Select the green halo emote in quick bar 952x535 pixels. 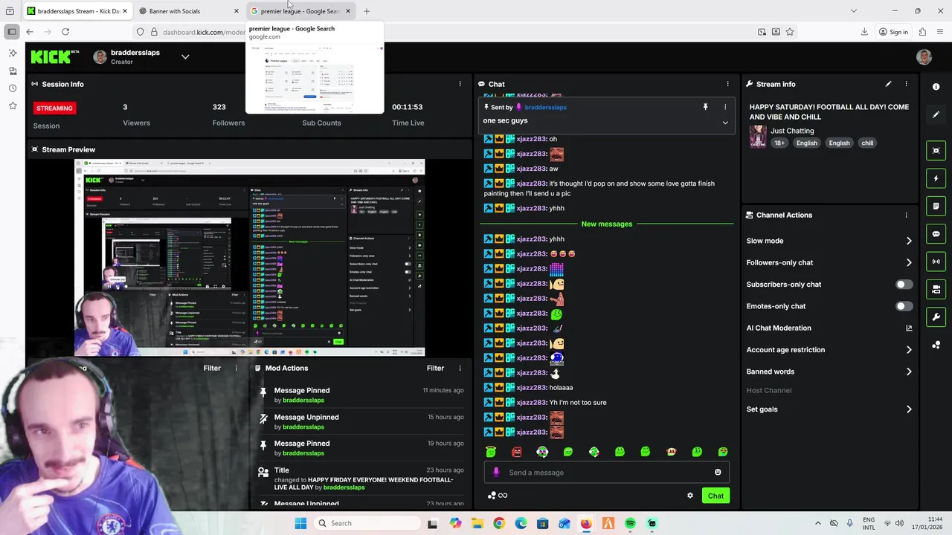[491, 452]
